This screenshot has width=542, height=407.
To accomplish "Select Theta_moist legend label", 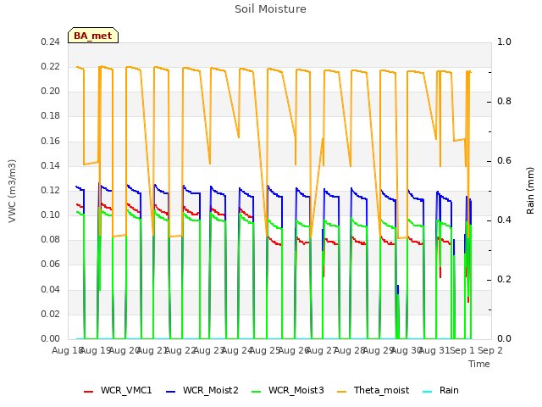I will tap(381, 390).
